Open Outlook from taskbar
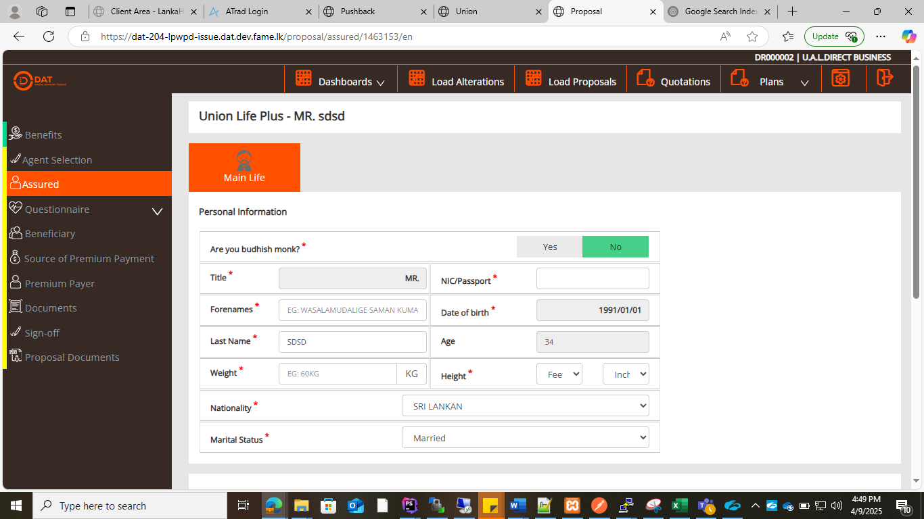 pyautogui.click(x=355, y=505)
